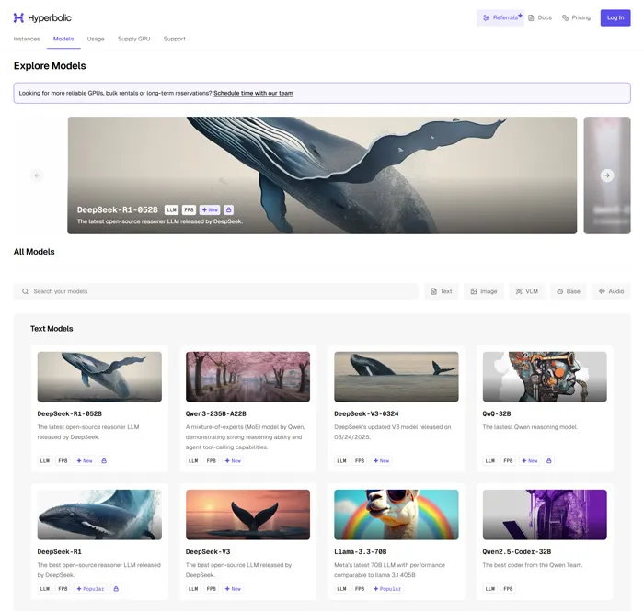The image size is (644, 611).
Task: Click the LLM tag on DeepSeek-V3-0324 card
Action: click(x=341, y=461)
